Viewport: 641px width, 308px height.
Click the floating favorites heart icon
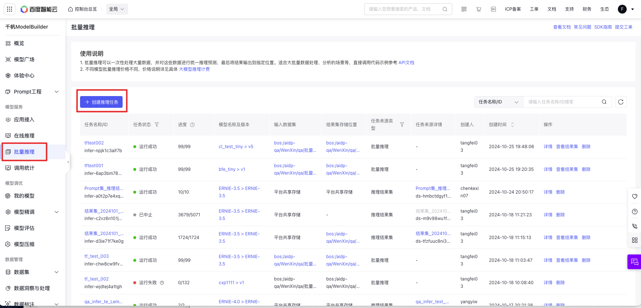tap(635, 197)
